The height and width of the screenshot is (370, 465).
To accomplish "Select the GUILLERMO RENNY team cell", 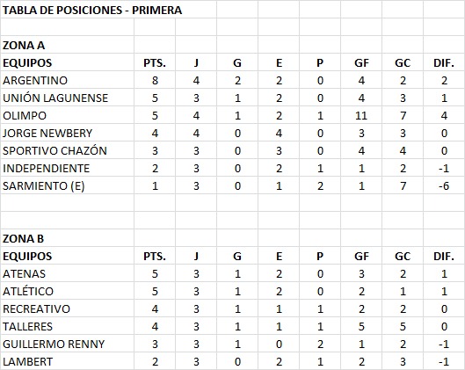I will coord(68,344).
